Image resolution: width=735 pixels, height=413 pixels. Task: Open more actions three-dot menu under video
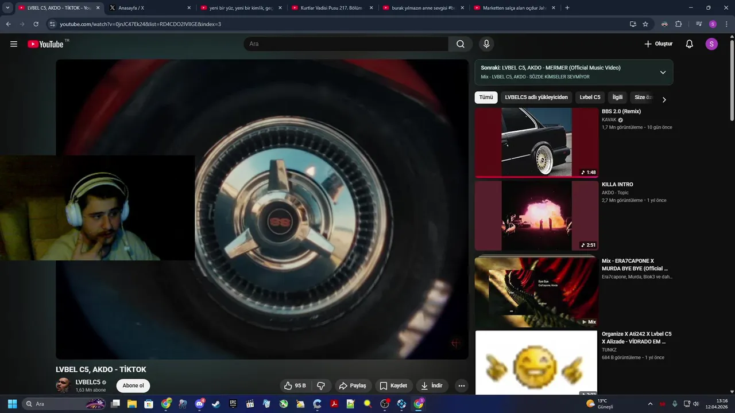[461, 385]
